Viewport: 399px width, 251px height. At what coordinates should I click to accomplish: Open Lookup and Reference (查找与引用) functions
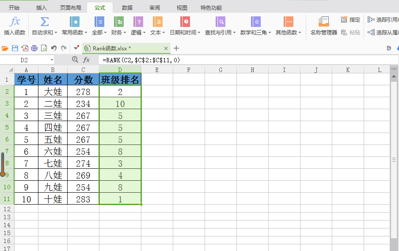(220, 26)
